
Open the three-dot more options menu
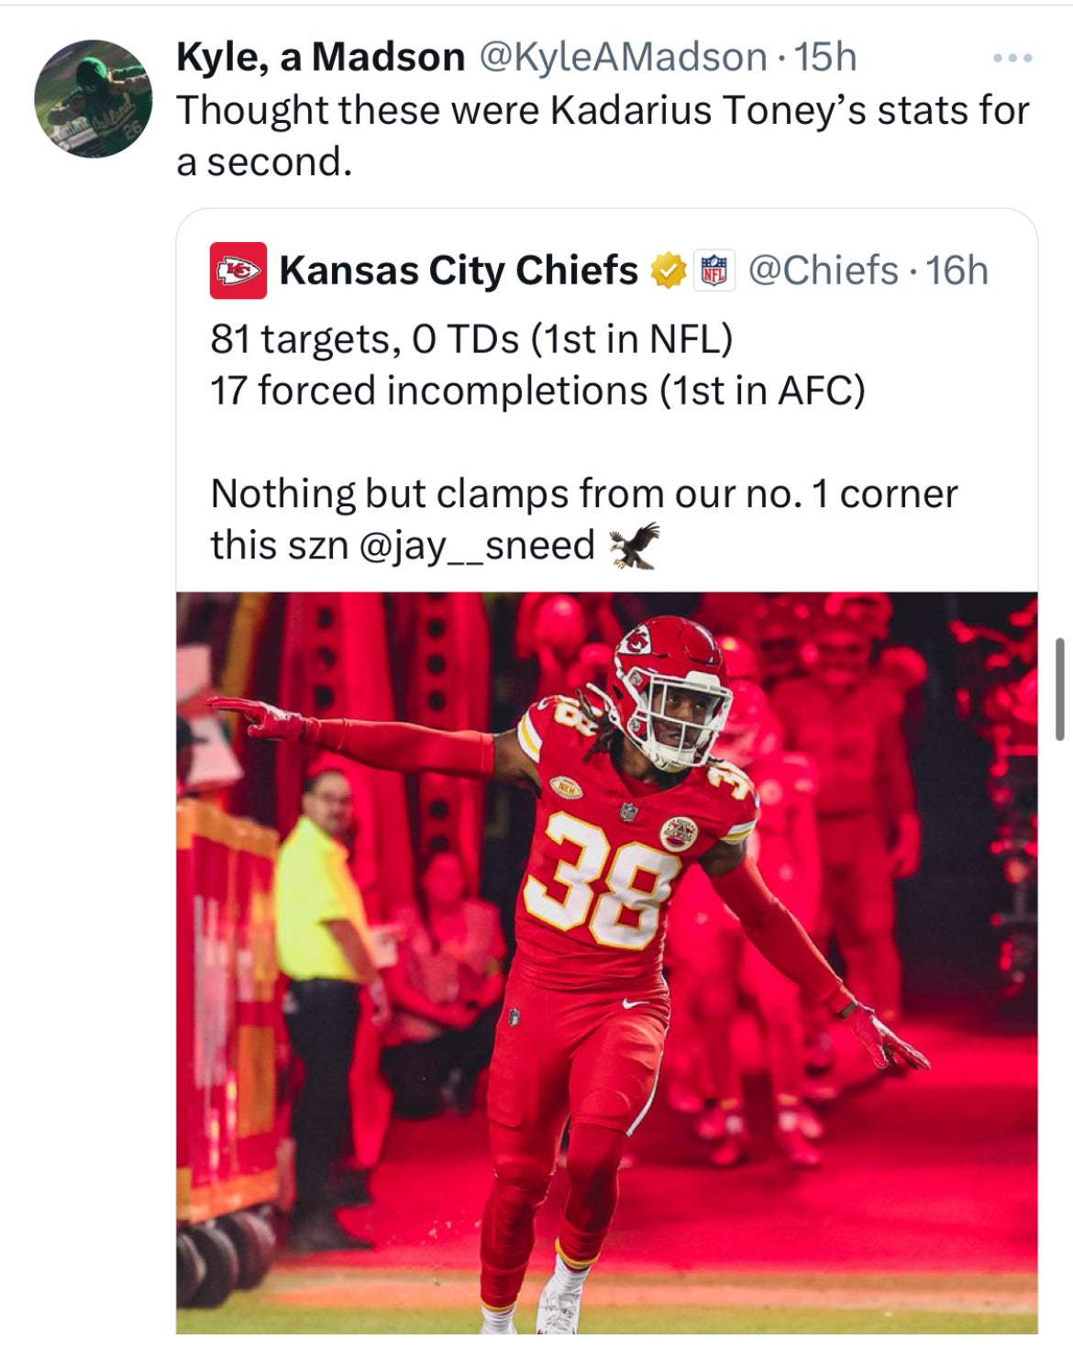point(1012,57)
